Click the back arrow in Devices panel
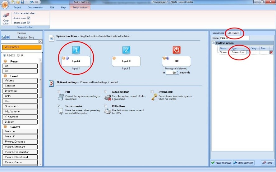276x172 pixels. (x=8, y=37)
